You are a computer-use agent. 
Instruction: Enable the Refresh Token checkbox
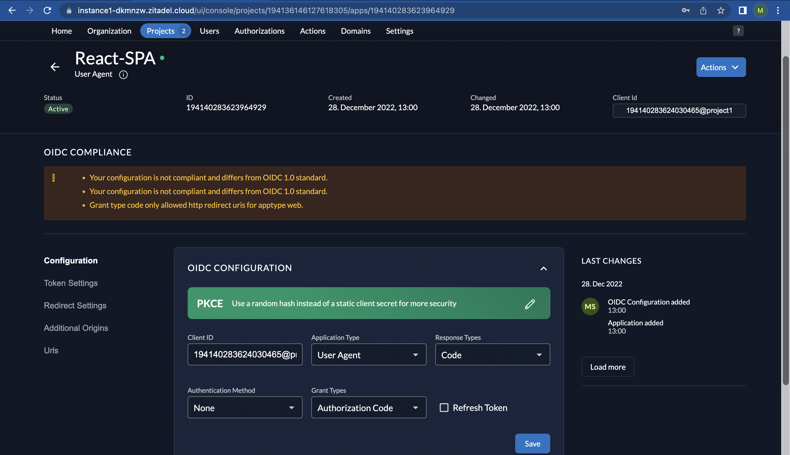pyautogui.click(x=444, y=408)
